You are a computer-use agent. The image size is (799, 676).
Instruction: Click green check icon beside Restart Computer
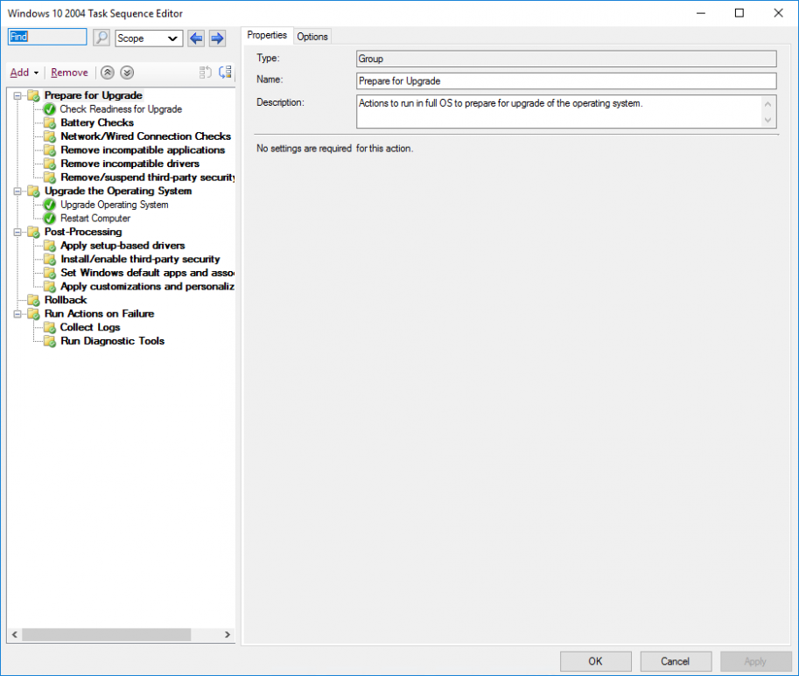coord(49,218)
